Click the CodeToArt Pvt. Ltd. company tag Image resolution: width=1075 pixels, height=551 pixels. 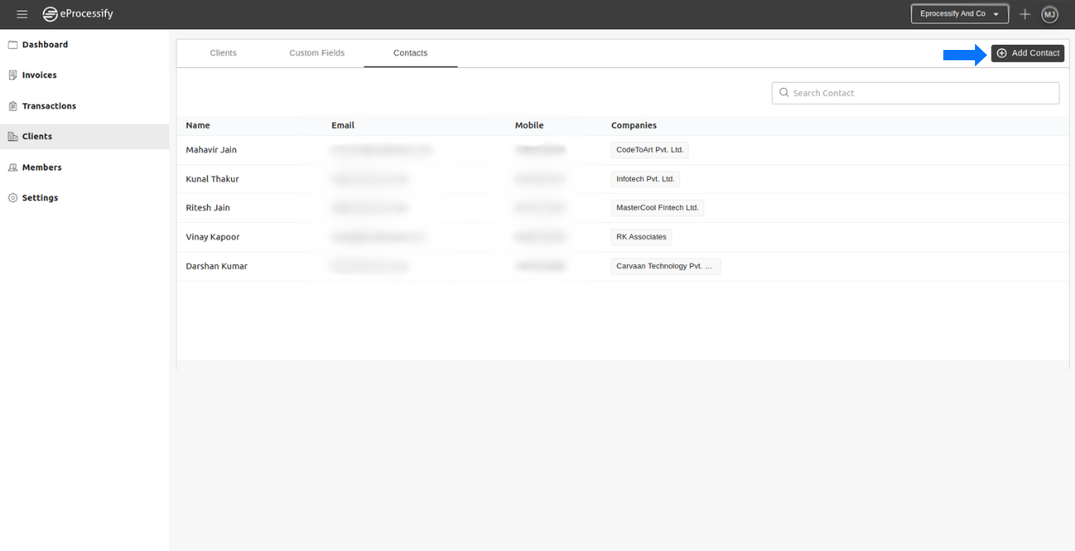pos(649,150)
